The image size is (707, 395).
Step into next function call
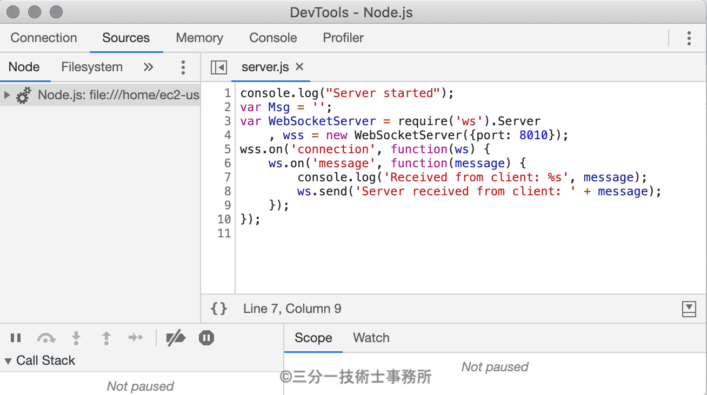[76, 338]
